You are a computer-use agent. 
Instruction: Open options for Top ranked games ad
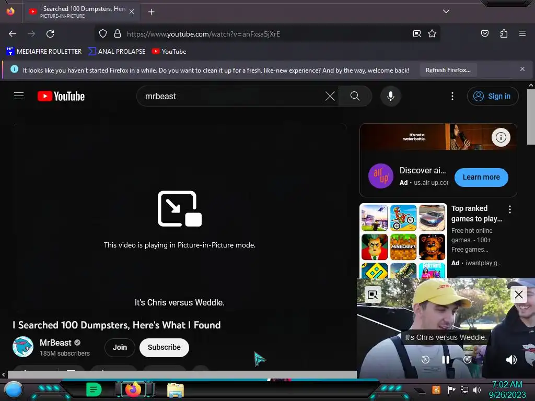[x=510, y=209]
